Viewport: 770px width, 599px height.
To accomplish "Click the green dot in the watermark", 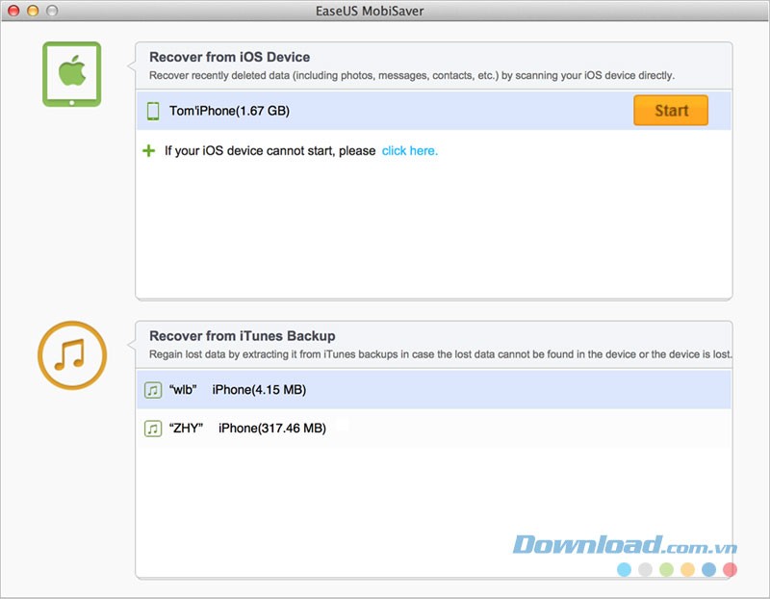I will pyautogui.click(x=666, y=568).
